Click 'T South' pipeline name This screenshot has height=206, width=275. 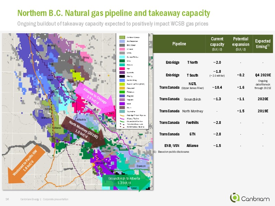click(x=192, y=75)
